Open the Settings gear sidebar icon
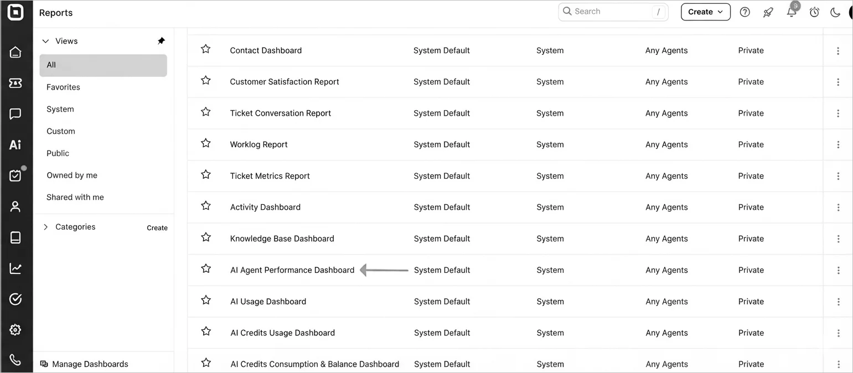The width and height of the screenshot is (853, 373). 15,330
